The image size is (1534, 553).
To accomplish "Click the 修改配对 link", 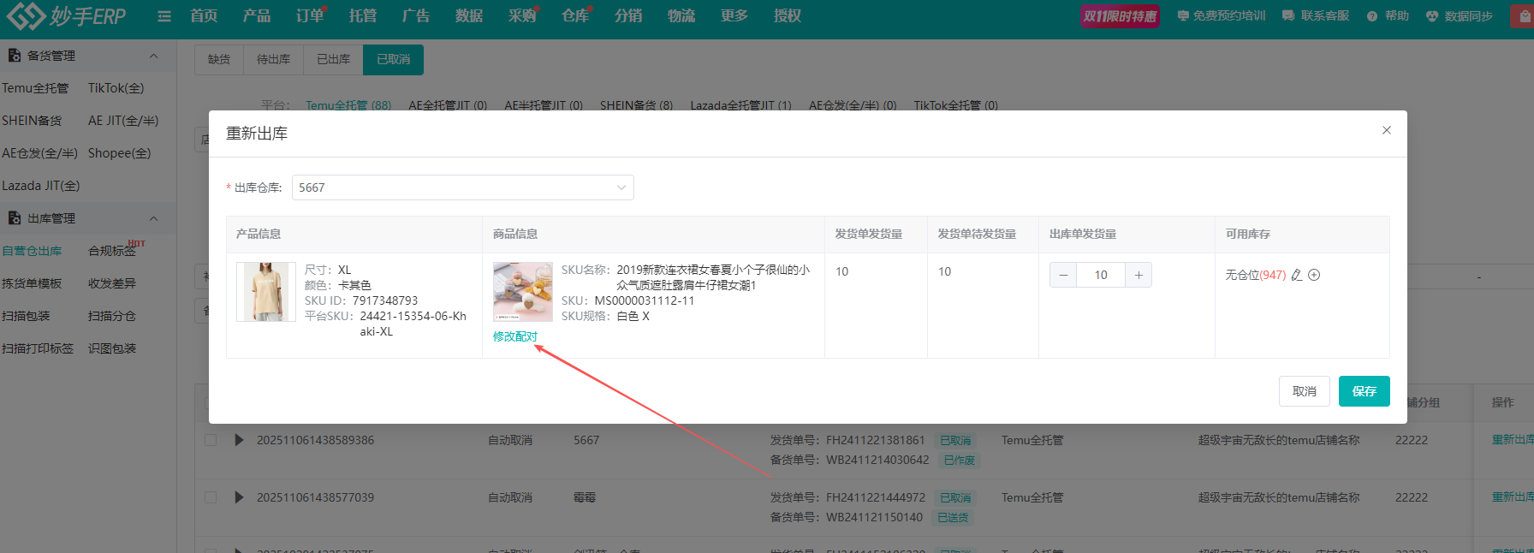I will point(514,336).
